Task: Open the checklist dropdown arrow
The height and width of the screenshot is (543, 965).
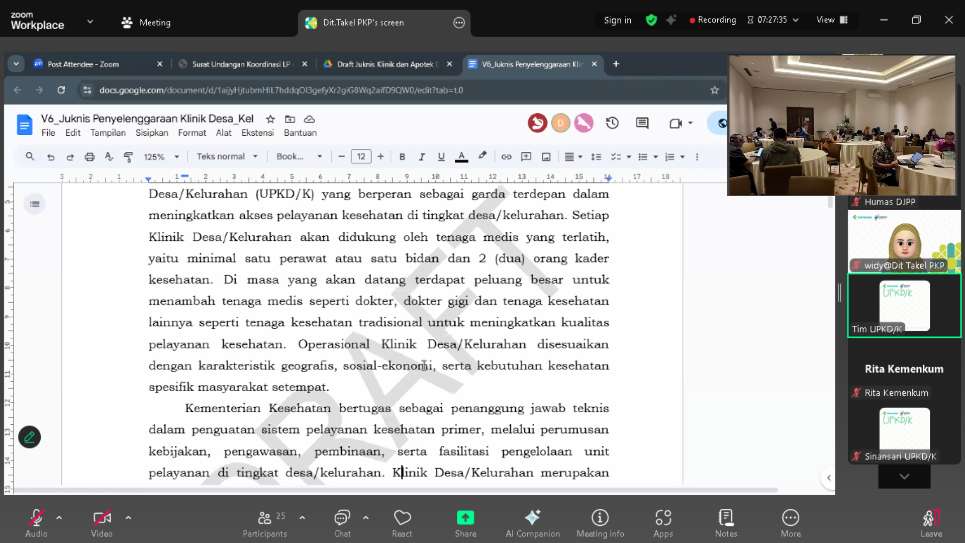Action: pyautogui.click(x=629, y=157)
